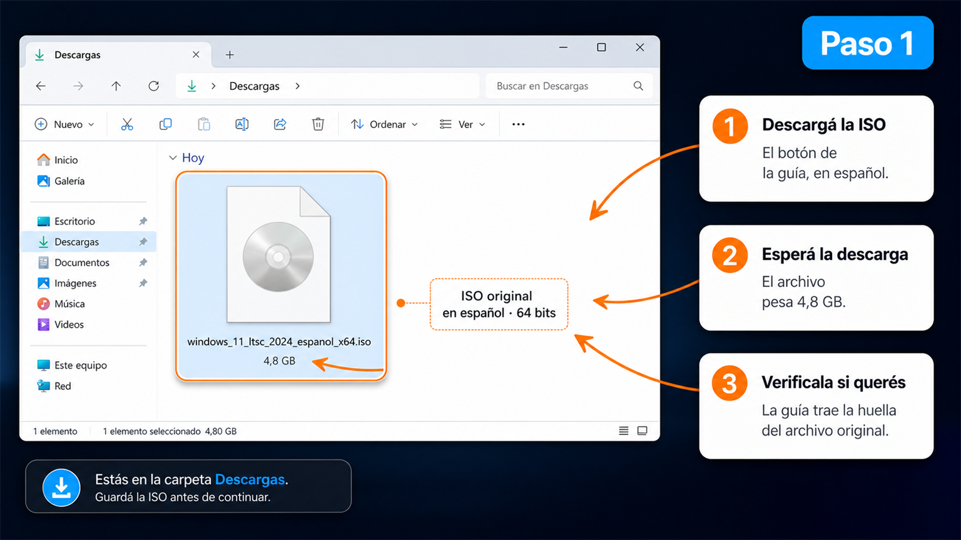Unpin Descargas from quick access
961x540 pixels.
[x=143, y=242]
